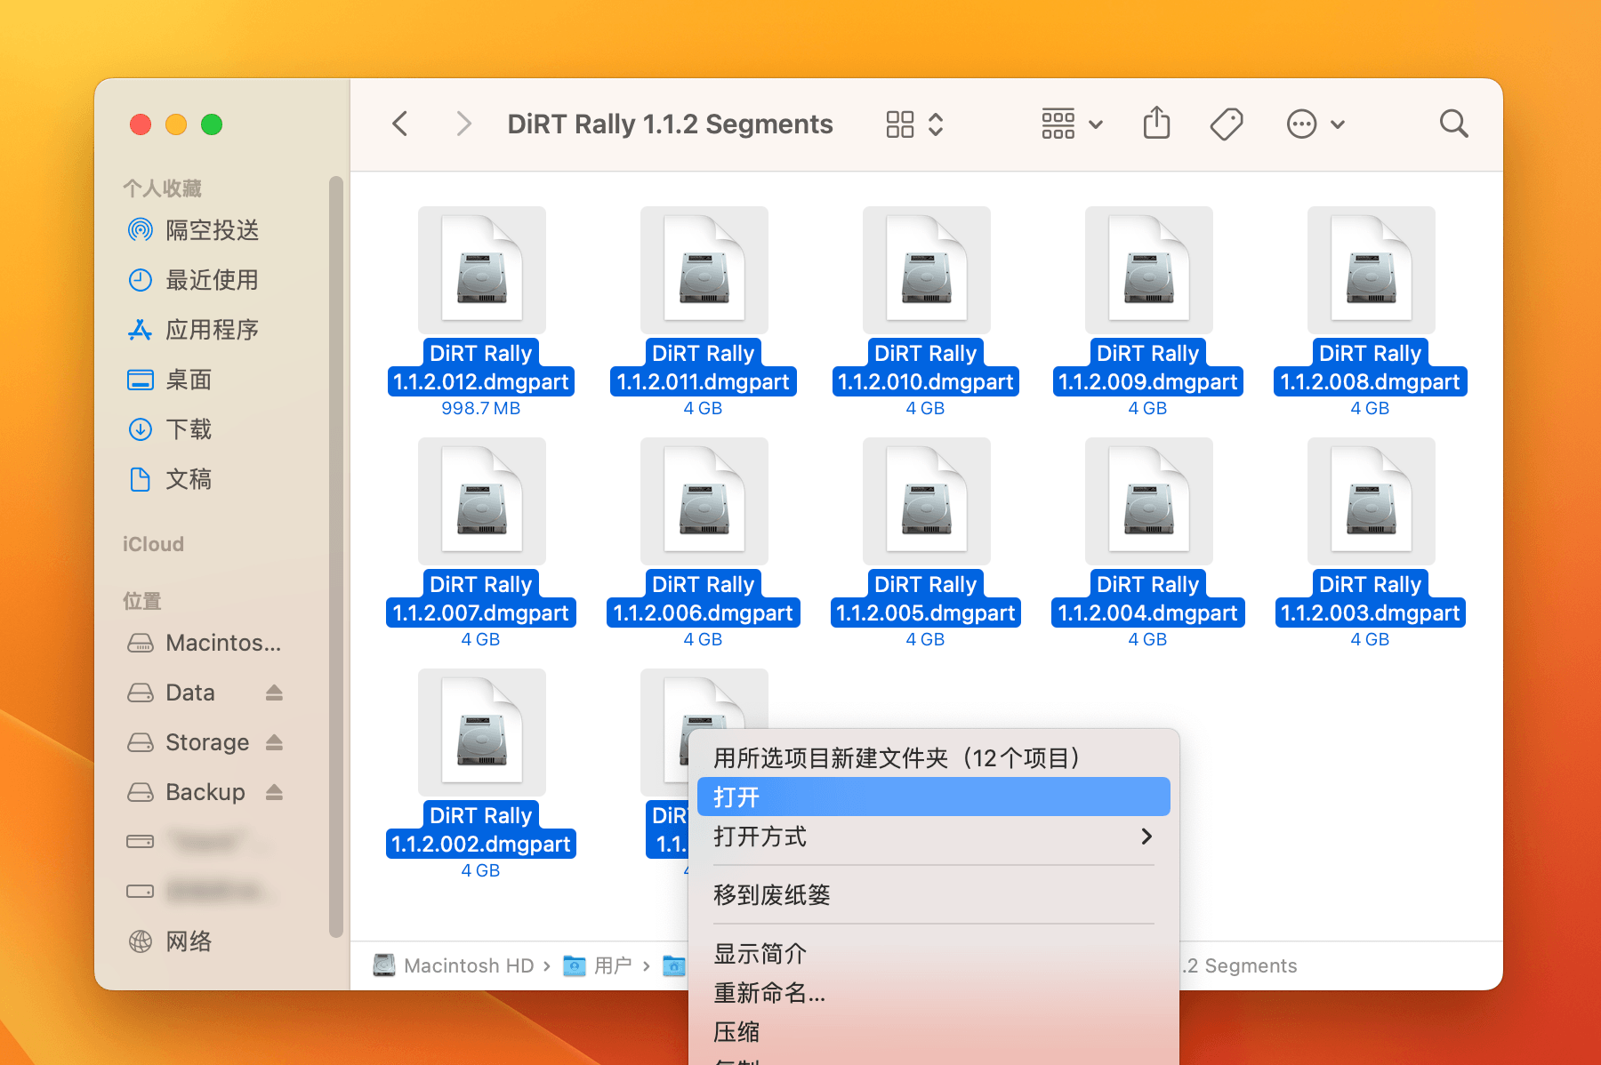
Task: Click the Share icon in the toolbar
Action: (x=1155, y=124)
